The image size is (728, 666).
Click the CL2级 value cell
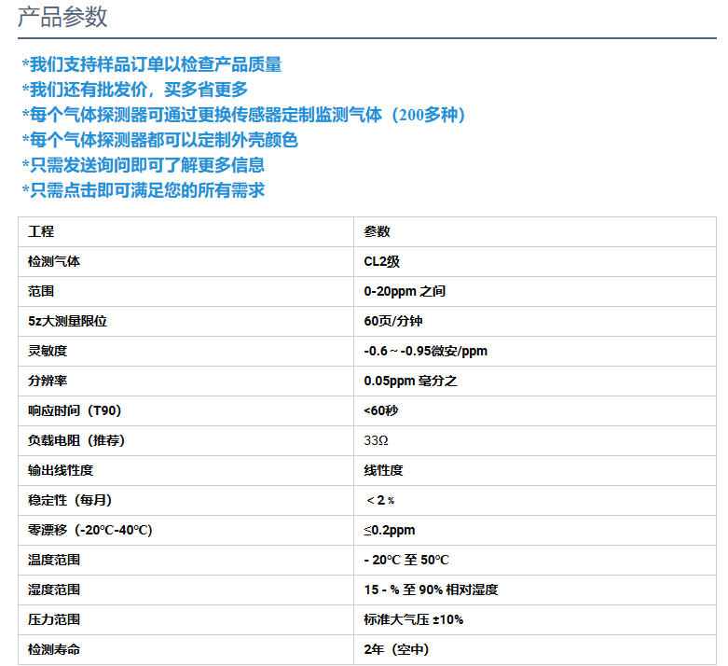[x=382, y=261]
